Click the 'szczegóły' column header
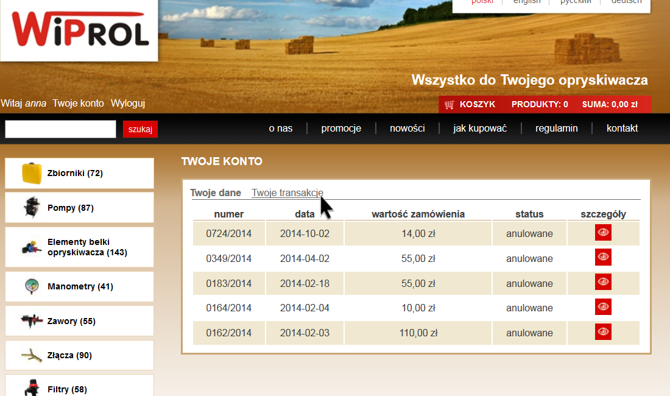The width and height of the screenshot is (670, 396). (x=603, y=214)
